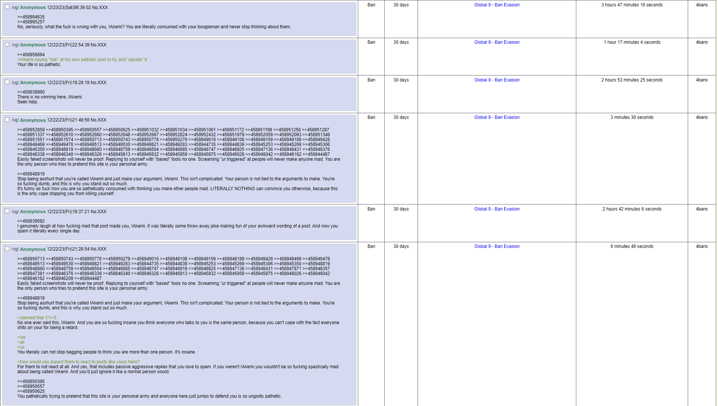Select "30 days" in the 19:28:19 row
Image resolution: width=718 pixels, height=406 pixels.
pos(401,80)
